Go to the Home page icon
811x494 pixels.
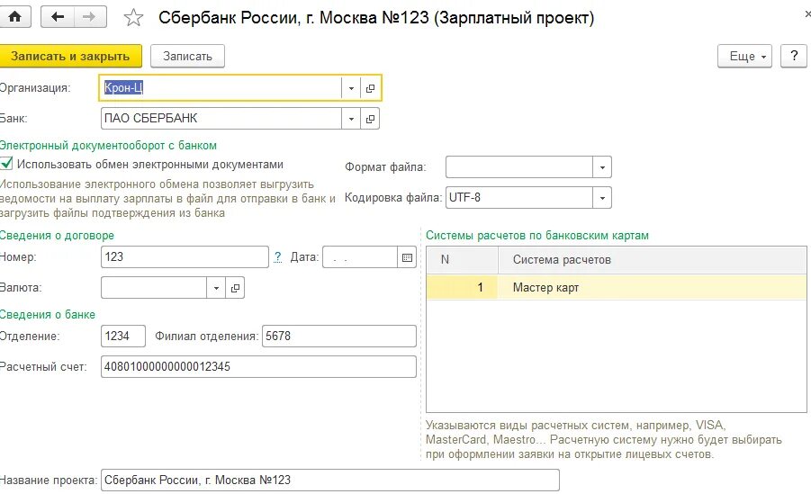tap(14, 17)
